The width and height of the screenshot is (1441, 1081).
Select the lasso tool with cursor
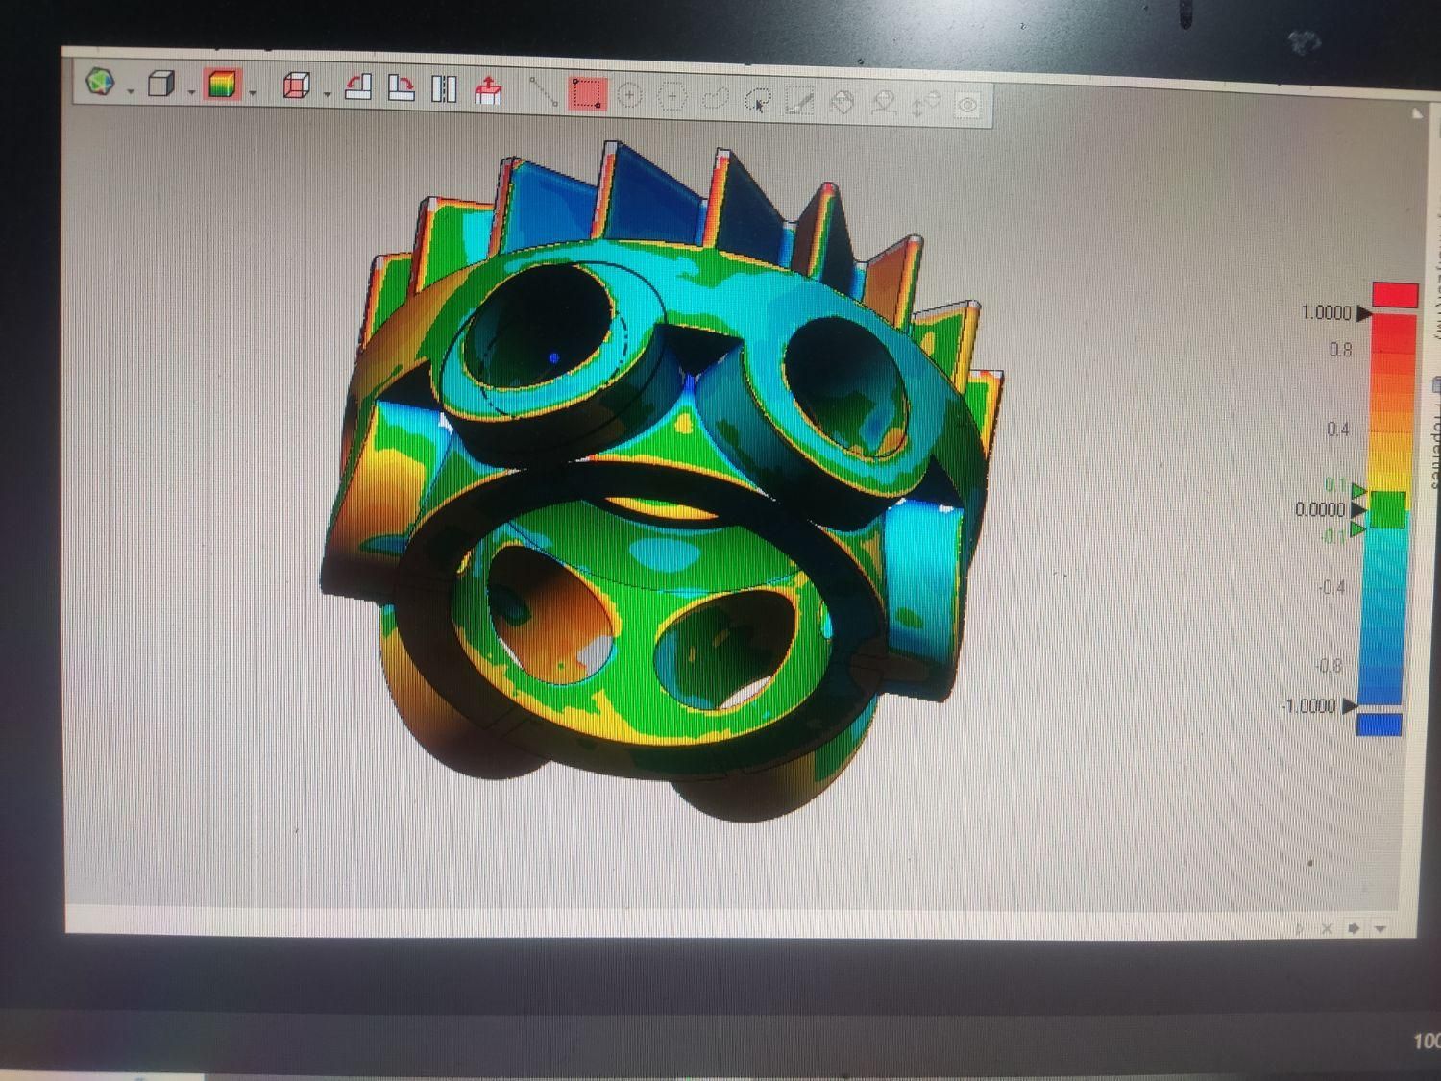(x=758, y=100)
